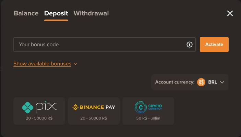This screenshot has height=137, width=241.
Task: Click the Account currency label
Action: [175, 82]
